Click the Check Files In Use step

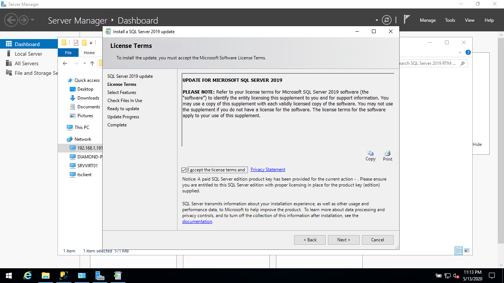point(125,101)
